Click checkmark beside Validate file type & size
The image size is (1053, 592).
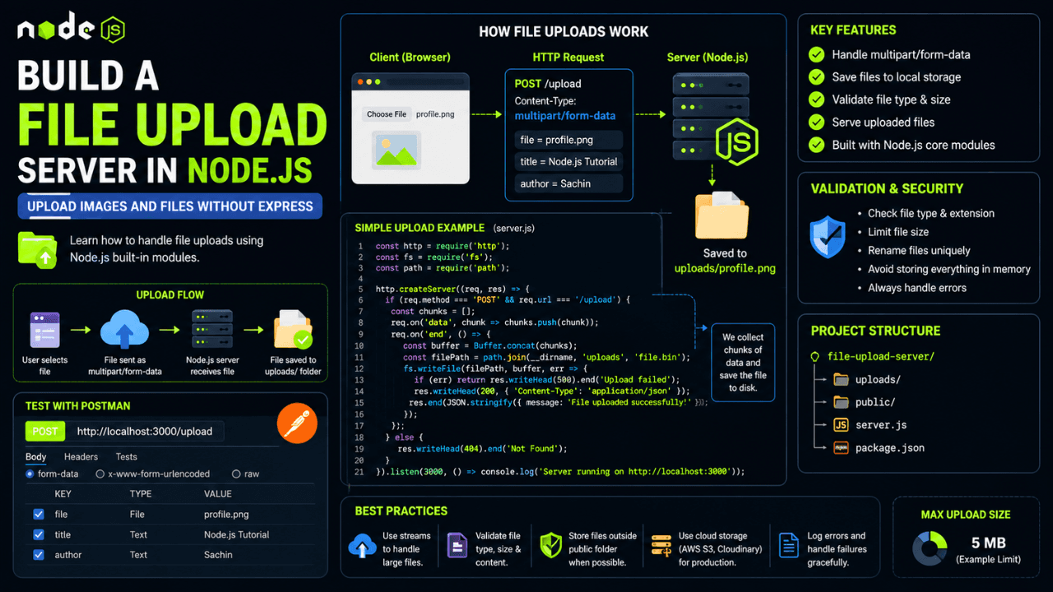coord(816,99)
